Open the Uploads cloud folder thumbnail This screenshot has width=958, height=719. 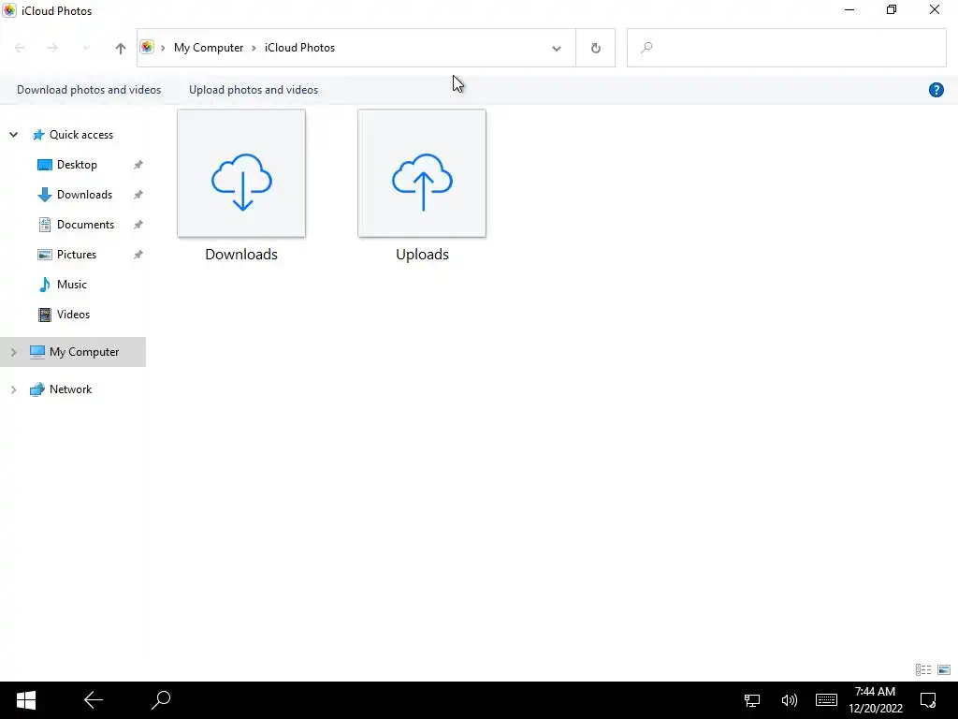click(x=422, y=173)
